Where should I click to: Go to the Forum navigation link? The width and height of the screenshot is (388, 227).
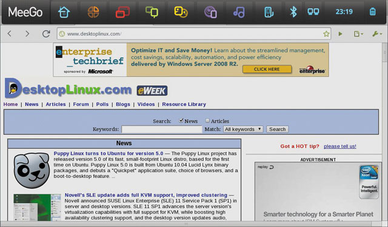[x=81, y=104]
